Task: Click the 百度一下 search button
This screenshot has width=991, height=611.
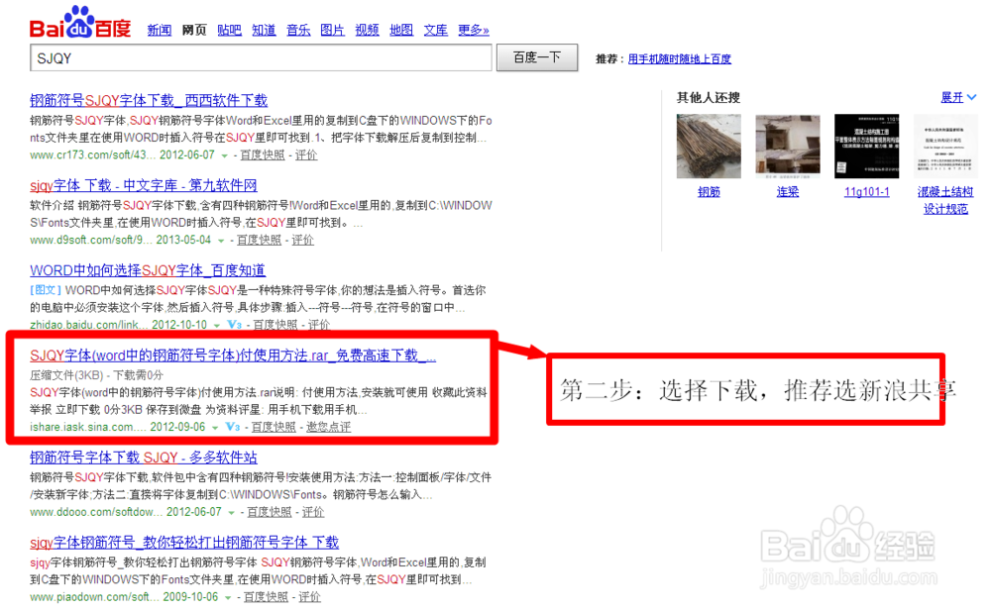Action: tap(537, 57)
